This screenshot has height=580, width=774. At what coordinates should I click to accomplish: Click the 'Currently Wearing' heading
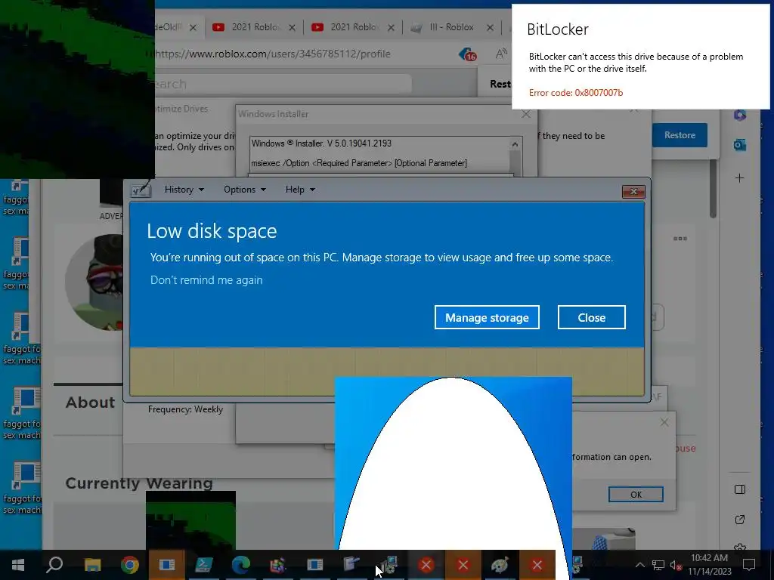click(139, 483)
